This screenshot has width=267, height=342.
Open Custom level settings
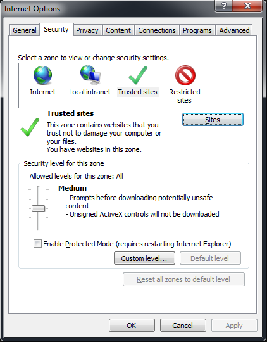(144, 258)
